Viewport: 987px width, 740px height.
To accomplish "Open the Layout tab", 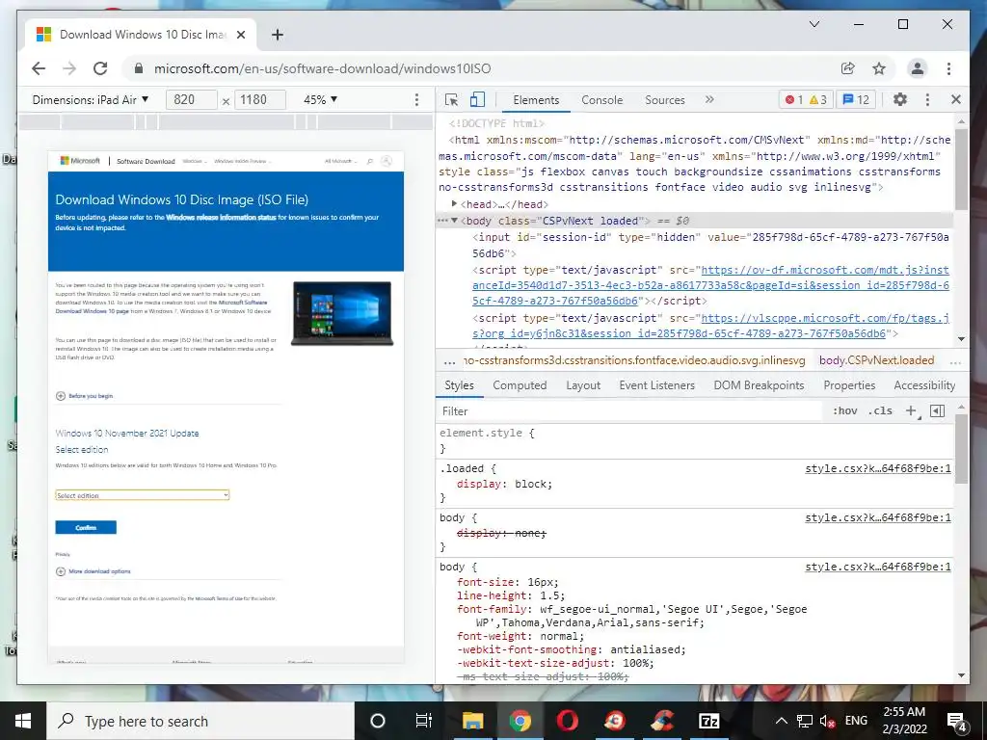I will 583,385.
